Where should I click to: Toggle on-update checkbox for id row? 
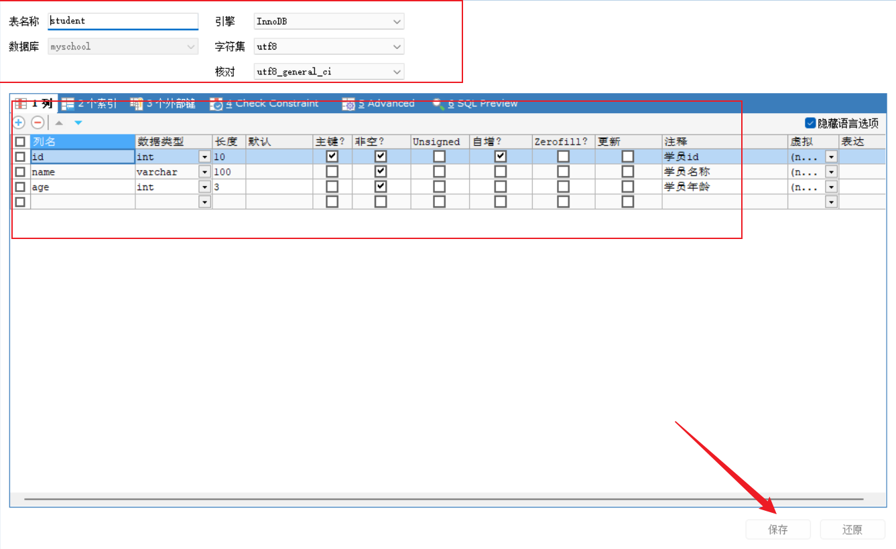[627, 156]
